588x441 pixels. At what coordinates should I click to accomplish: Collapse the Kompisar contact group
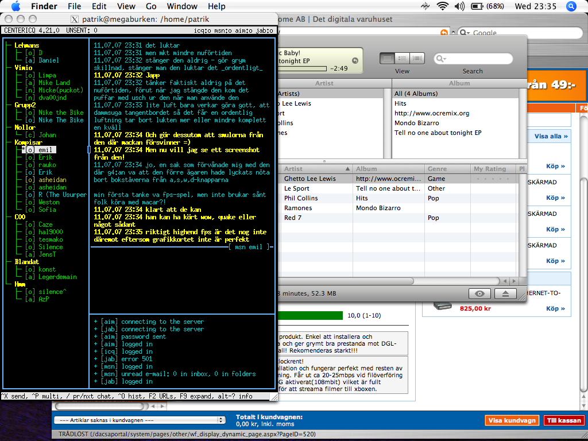point(9,142)
